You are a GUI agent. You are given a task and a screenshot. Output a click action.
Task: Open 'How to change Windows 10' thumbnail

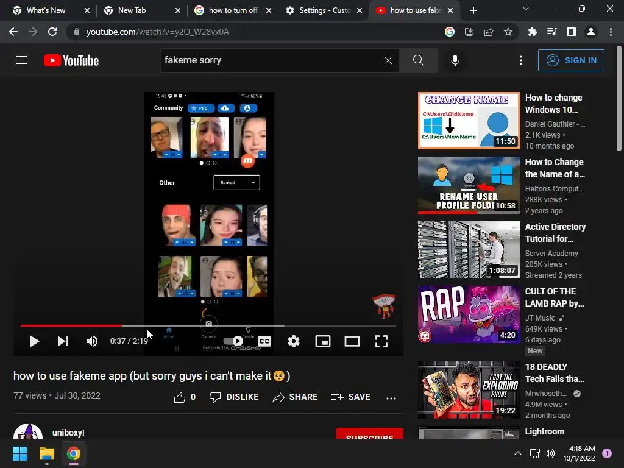[x=469, y=121]
